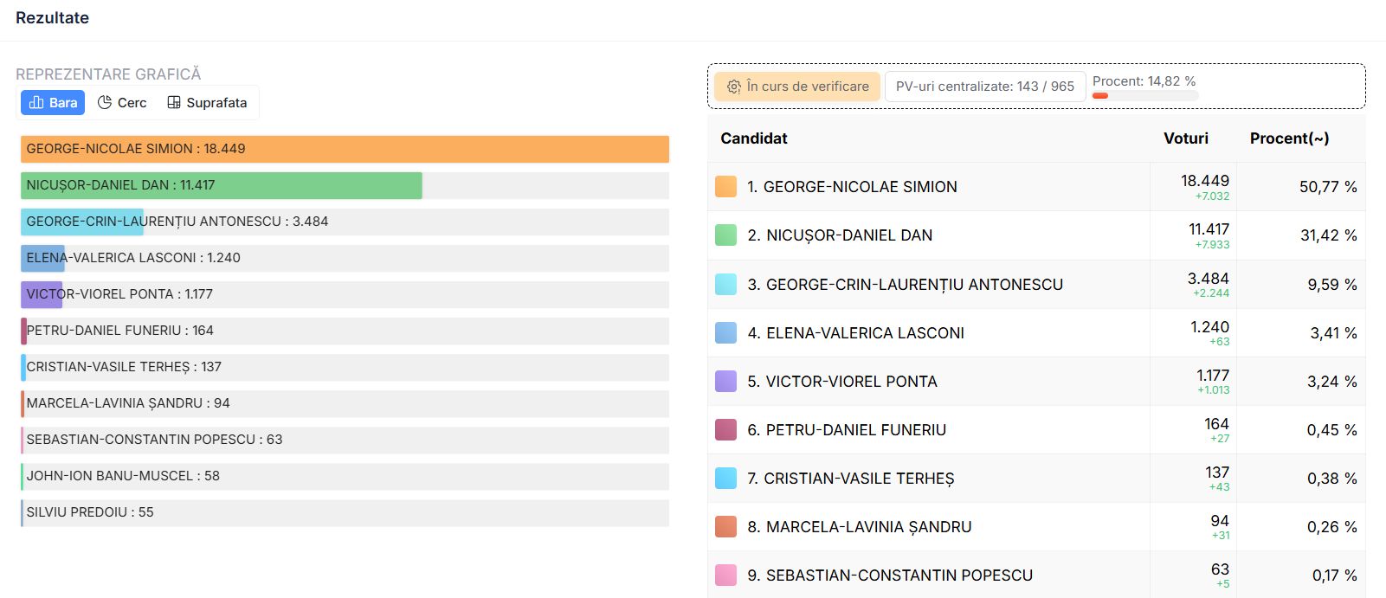Switch to the Bara chart view
1386x598 pixels.
tap(53, 102)
